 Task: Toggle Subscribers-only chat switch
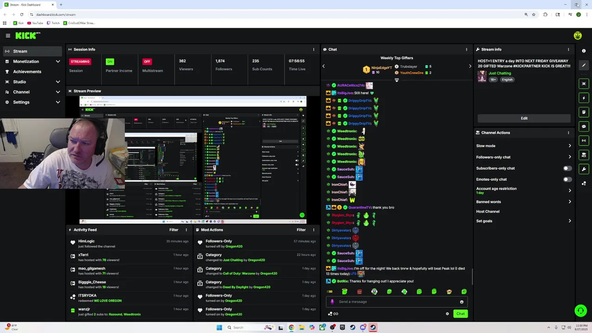pos(567,168)
